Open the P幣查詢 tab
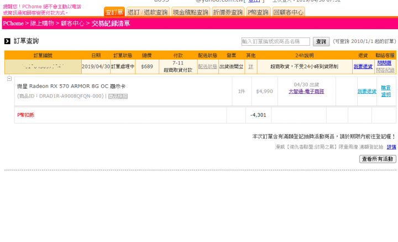This screenshot has width=398, height=242. 258,12
